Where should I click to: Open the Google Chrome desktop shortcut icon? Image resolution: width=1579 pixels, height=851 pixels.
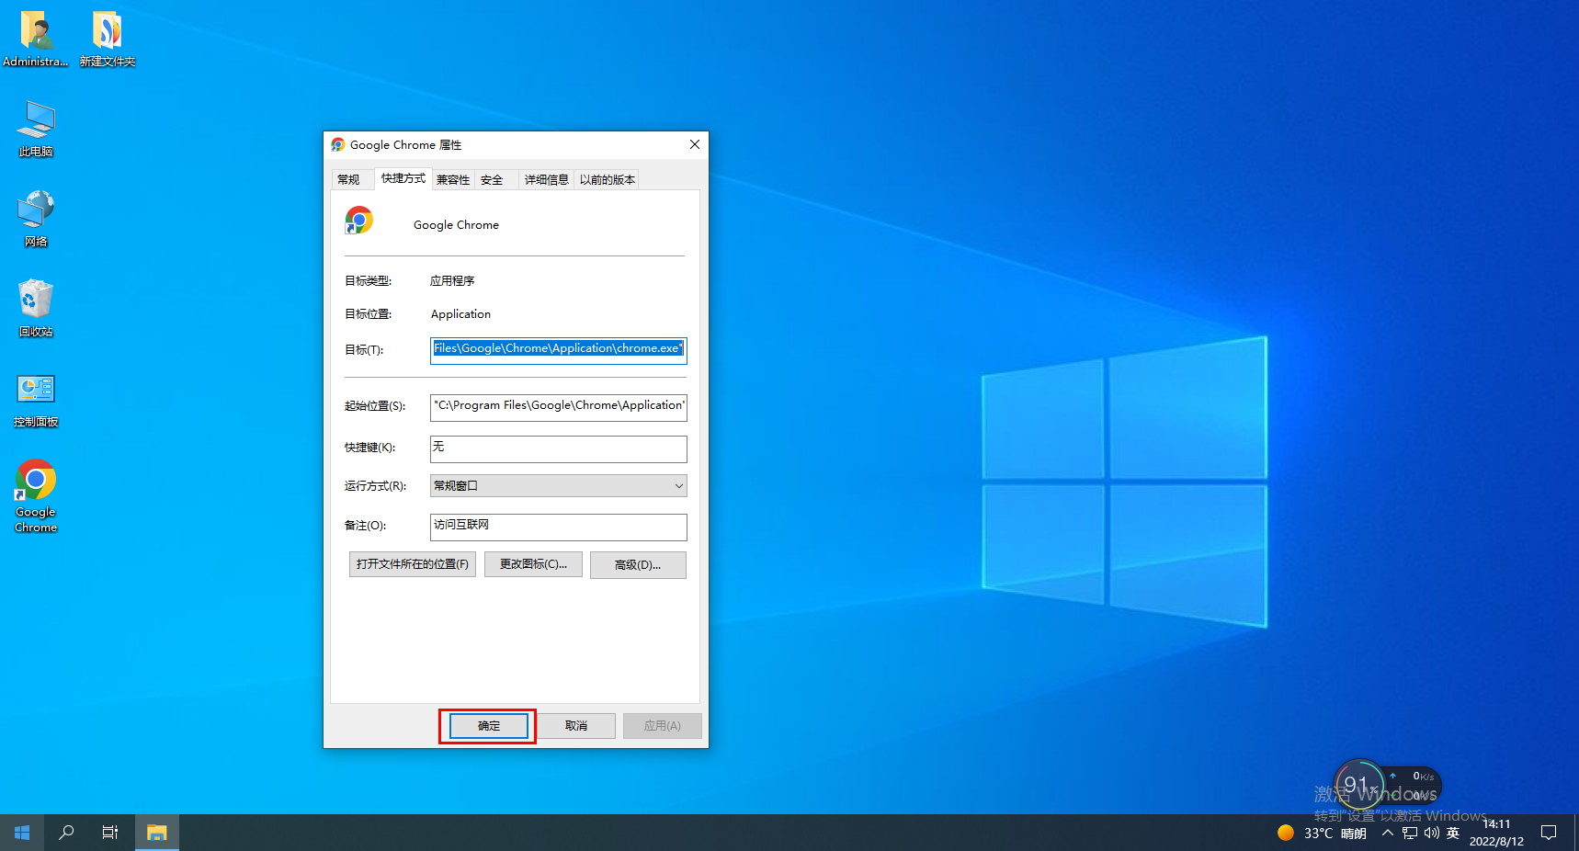click(36, 481)
